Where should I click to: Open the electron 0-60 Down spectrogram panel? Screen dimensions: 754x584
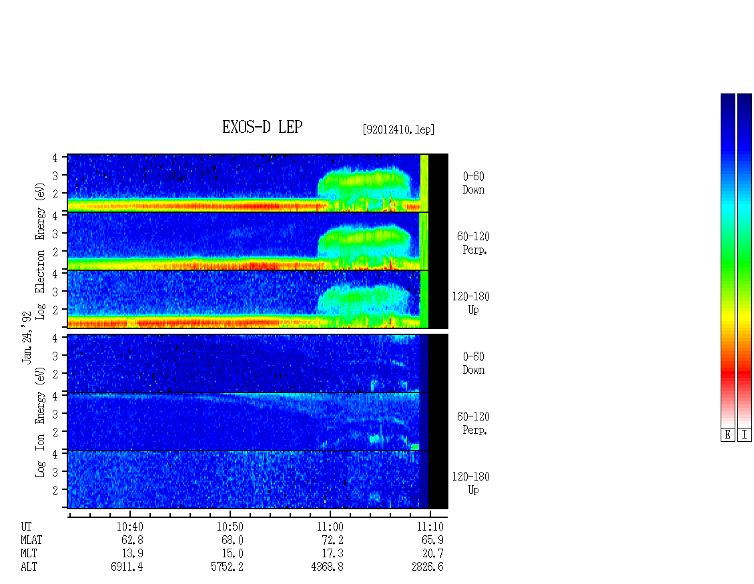pyautogui.click(x=258, y=183)
